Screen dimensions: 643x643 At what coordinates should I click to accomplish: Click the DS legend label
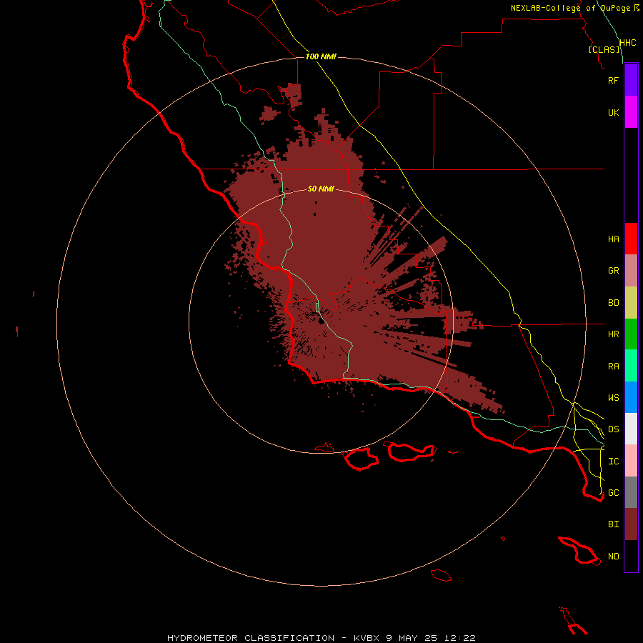click(613, 429)
